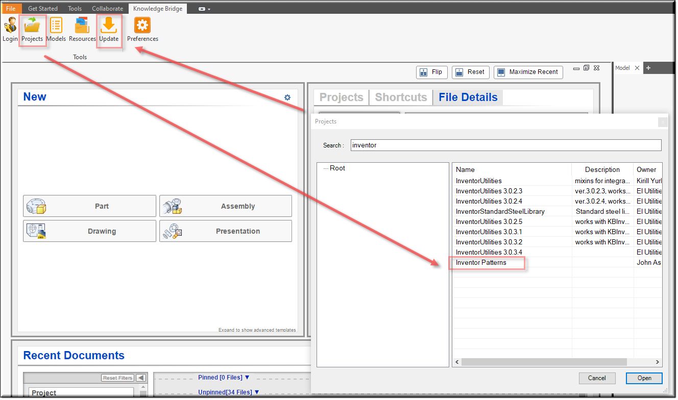Click the Login icon in Knowledge Bridge ribbon
This screenshot has width=678, height=400.
10,30
